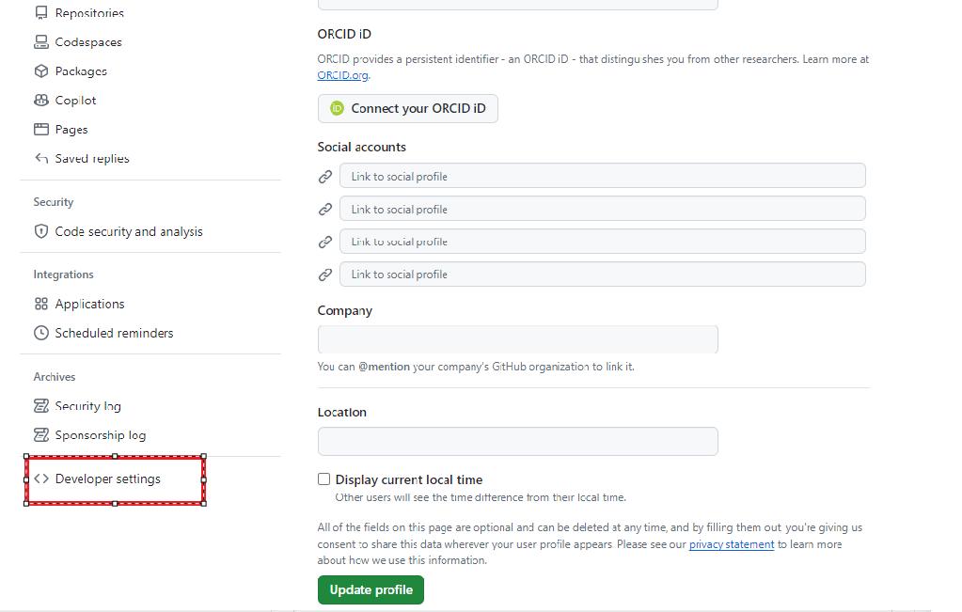This screenshot has width=962, height=612.
Task: View the privacy statement link
Action: [x=731, y=543]
